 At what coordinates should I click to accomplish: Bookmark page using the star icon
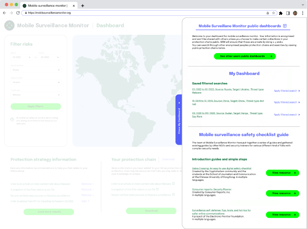(274, 13)
